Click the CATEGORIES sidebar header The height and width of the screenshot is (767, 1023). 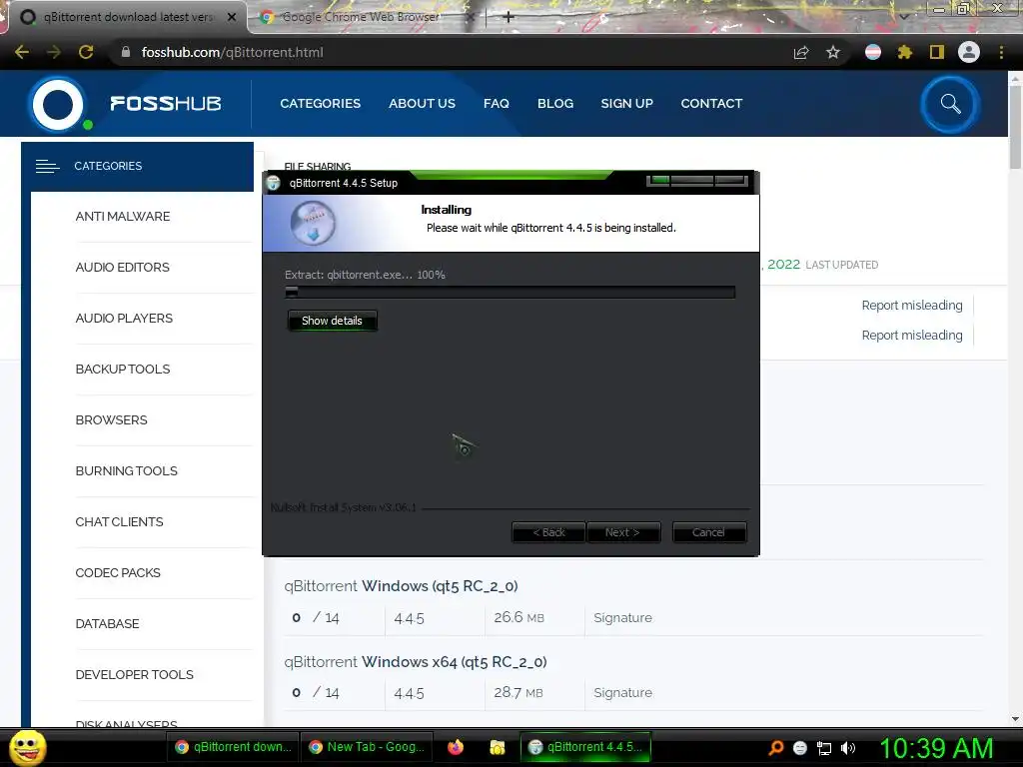(137, 167)
